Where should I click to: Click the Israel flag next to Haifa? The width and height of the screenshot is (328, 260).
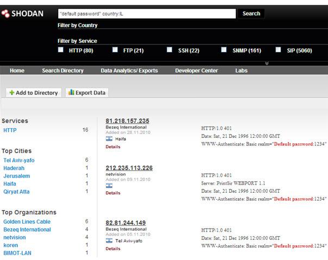coord(109,138)
